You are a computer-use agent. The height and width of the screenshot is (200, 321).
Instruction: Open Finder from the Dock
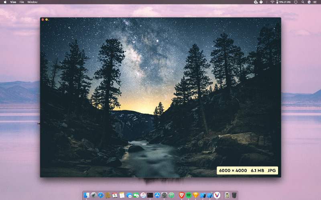pyautogui.click(x=87, y=195)
